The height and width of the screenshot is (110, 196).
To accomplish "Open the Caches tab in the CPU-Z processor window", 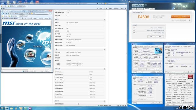I will [137, 46].
